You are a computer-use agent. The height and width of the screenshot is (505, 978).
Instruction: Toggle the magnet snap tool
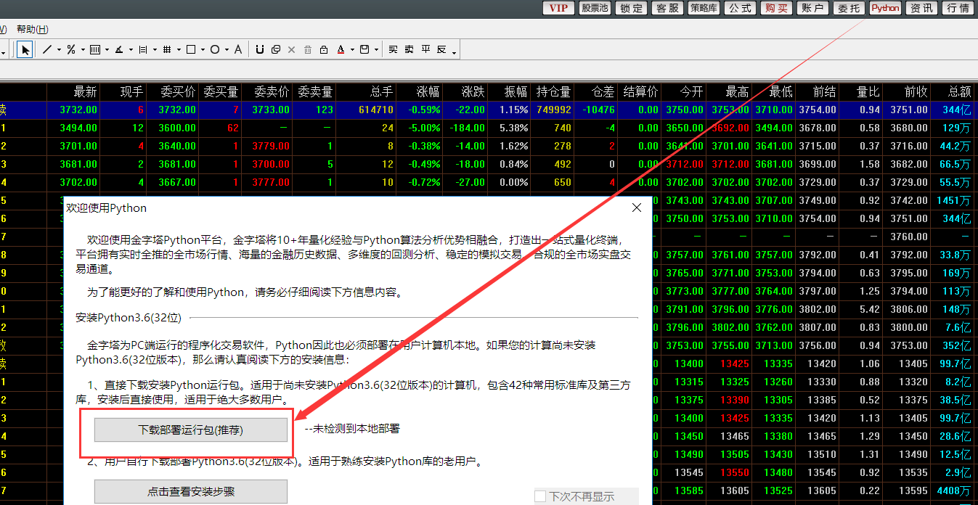259,49
